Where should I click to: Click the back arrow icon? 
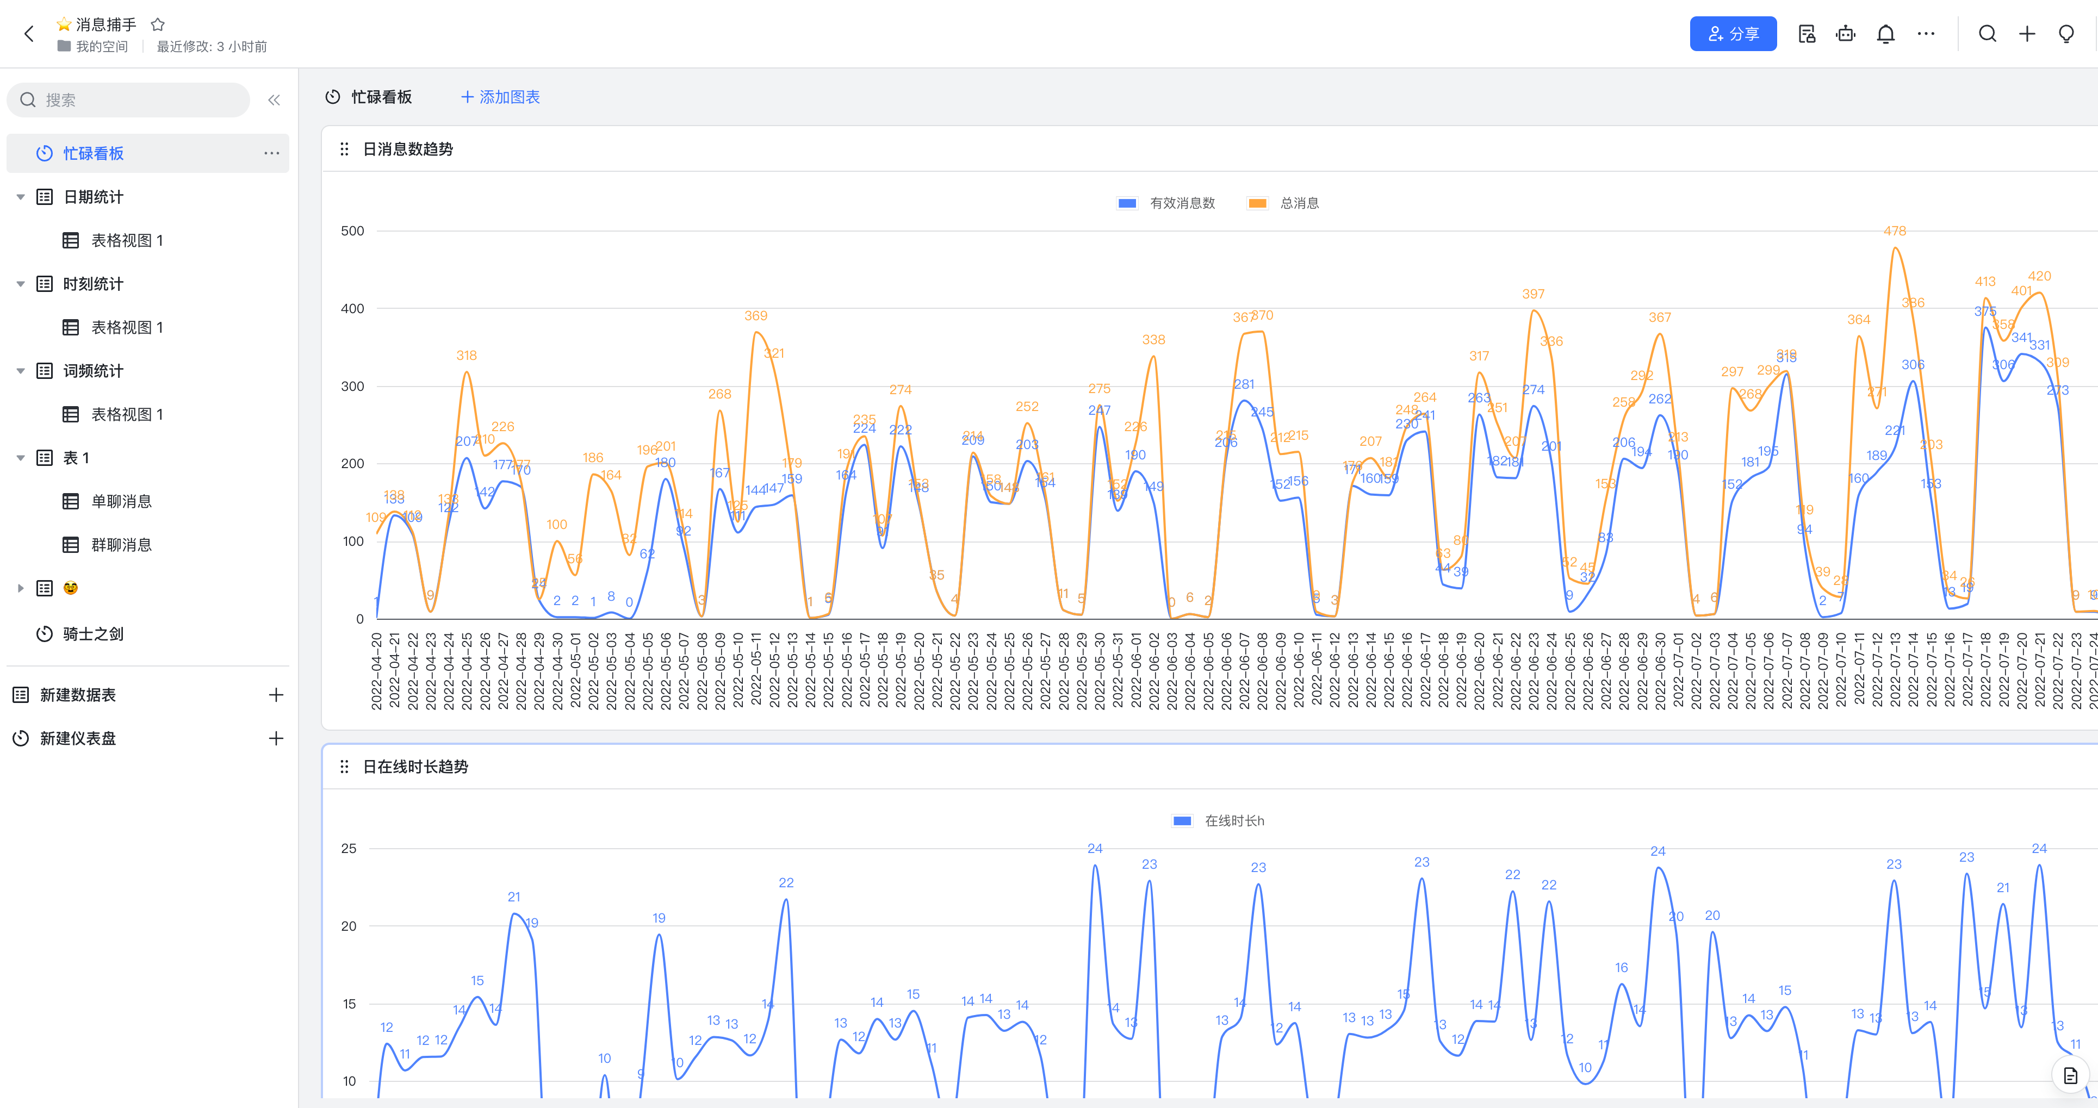tap(29, 34)
